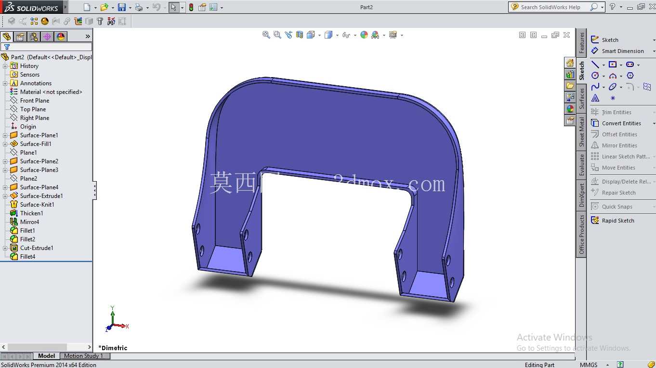The height and width of the screenshot is (368, 656).
Task: Switch to the Features command tab
Action: tap(581, 43)
